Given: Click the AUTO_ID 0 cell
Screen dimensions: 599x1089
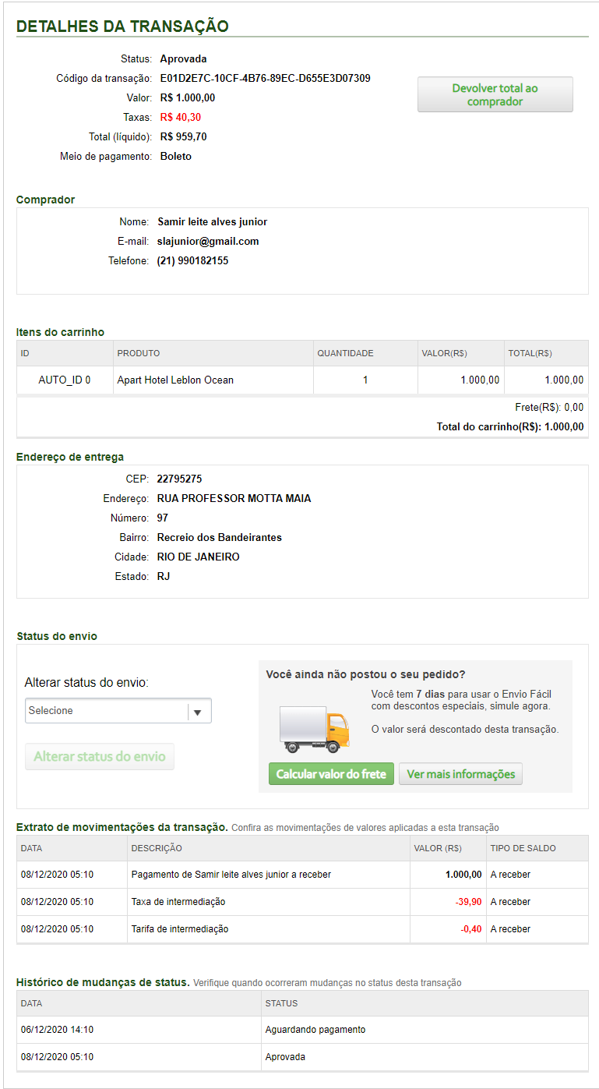Looking at the screenshot, I should click(x=65, y=380).
